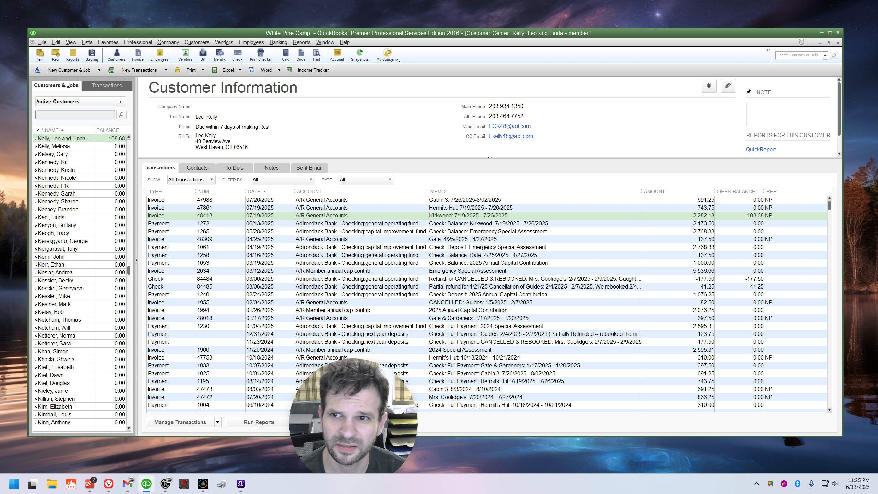Click the customer search magnifier button
The width and height of the screenshot is (878, 494).
[121, 115]
